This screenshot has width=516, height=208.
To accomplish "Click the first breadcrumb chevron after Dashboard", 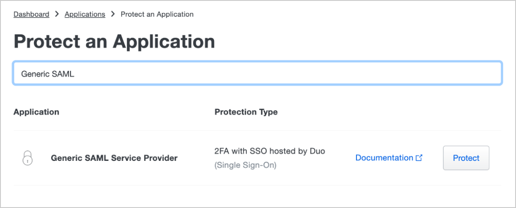I will click(57, 14).
